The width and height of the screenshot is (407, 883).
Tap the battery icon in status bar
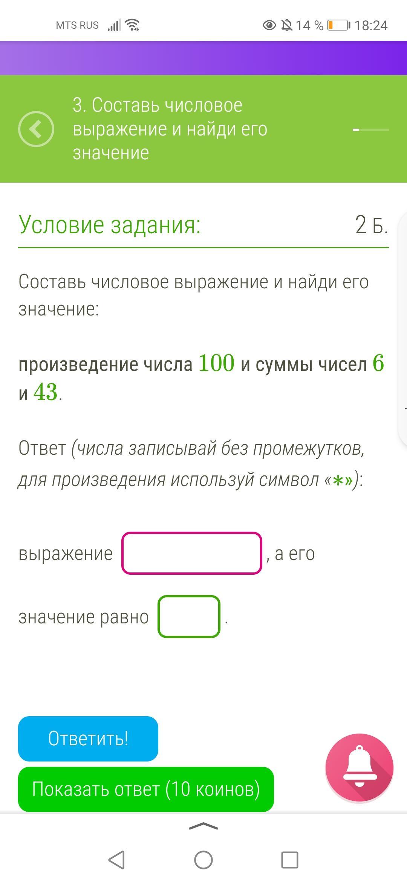[339, 25]
